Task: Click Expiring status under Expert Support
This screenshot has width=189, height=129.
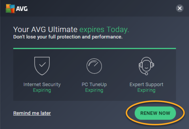Action: point(146,90)
